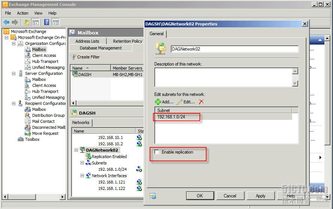Click the console tree scroll-right arrow
This screenshot has width=333, height=209.
click(62, 197)
